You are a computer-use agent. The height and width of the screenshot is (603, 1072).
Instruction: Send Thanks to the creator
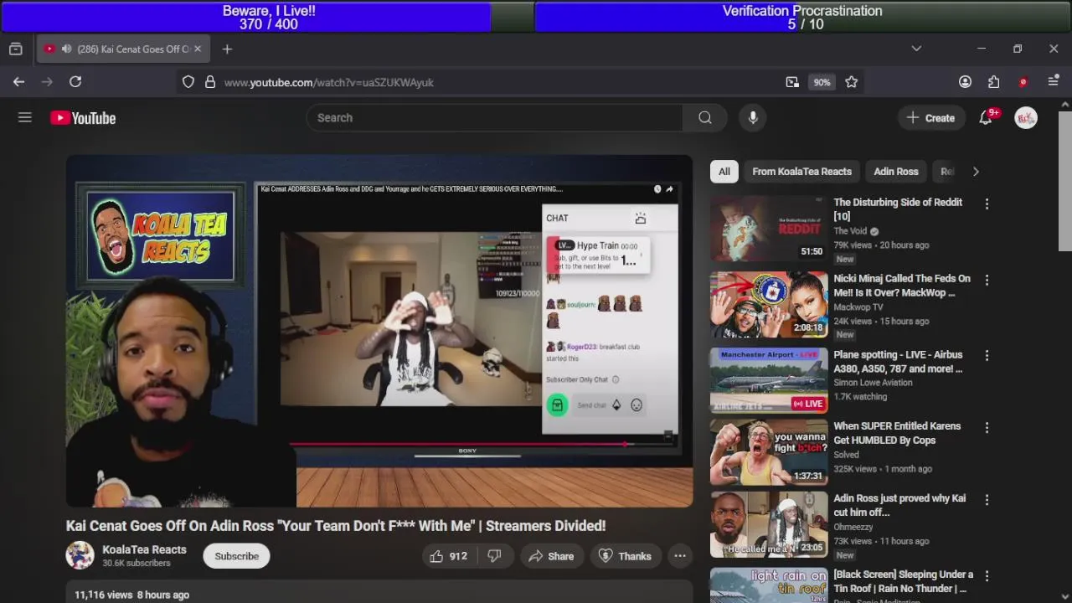click(625, 556)
